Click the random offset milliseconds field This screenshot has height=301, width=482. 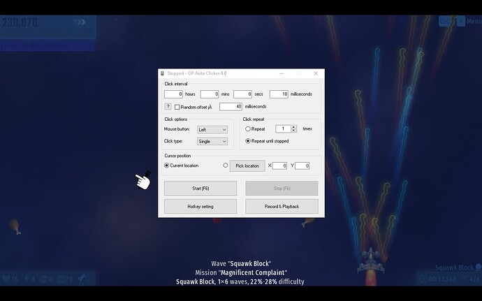point(231,106)
